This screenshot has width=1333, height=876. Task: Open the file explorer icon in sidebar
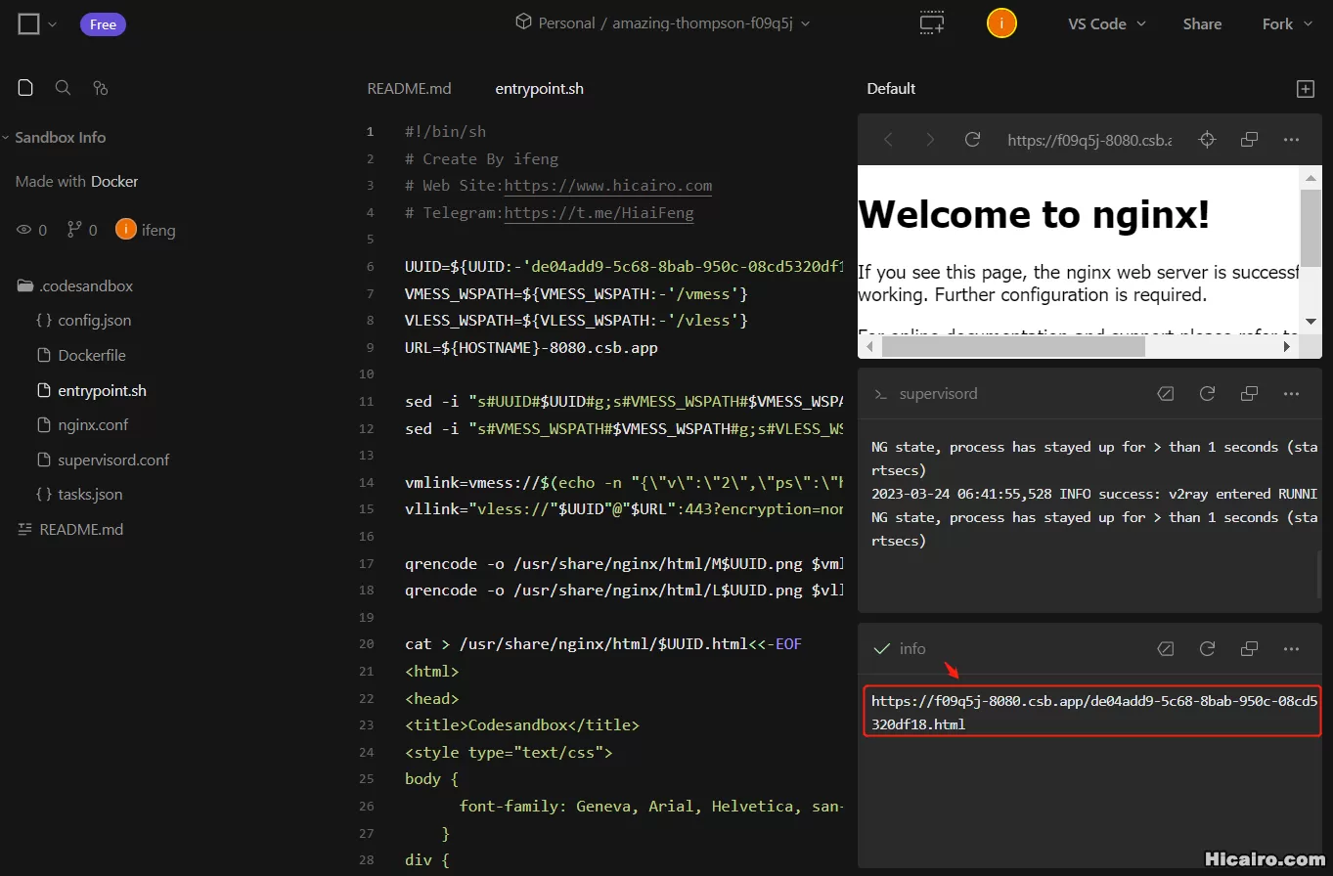click(x=24, y=88)
